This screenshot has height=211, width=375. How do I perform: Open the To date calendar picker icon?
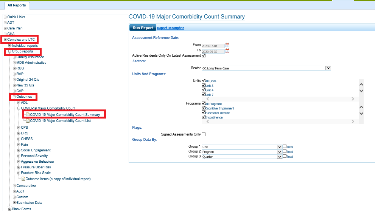pyautogui.click(x=227, y=51)
